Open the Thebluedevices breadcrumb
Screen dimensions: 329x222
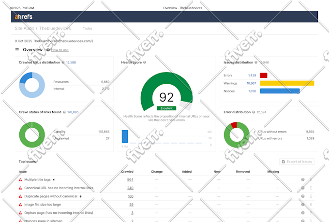point(55,29)
